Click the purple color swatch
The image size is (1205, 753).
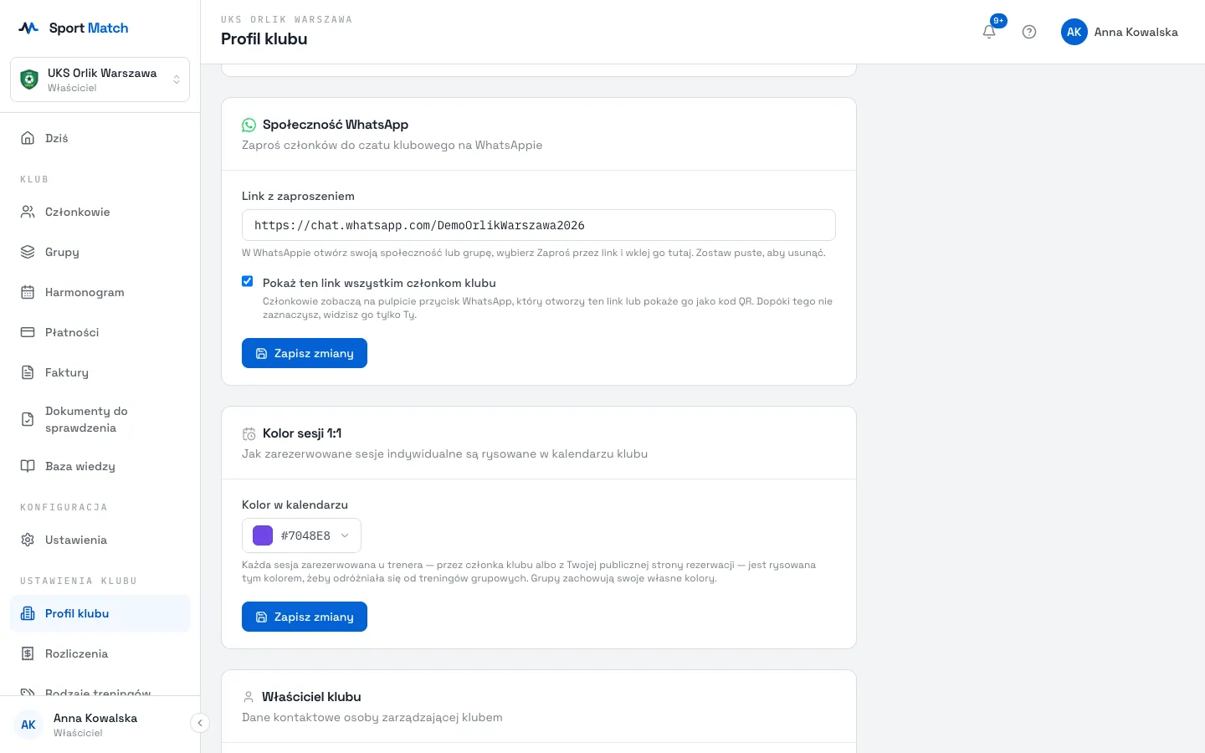pos(263,535)
